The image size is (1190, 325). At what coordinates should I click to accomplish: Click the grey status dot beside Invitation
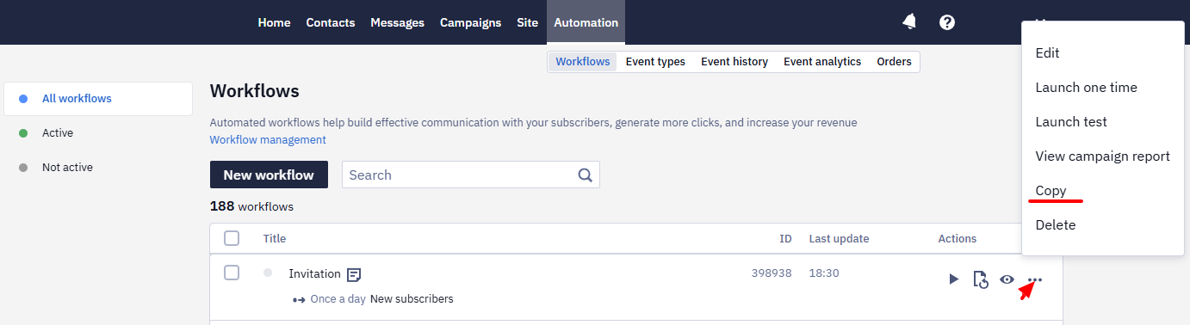pos(268,273)
